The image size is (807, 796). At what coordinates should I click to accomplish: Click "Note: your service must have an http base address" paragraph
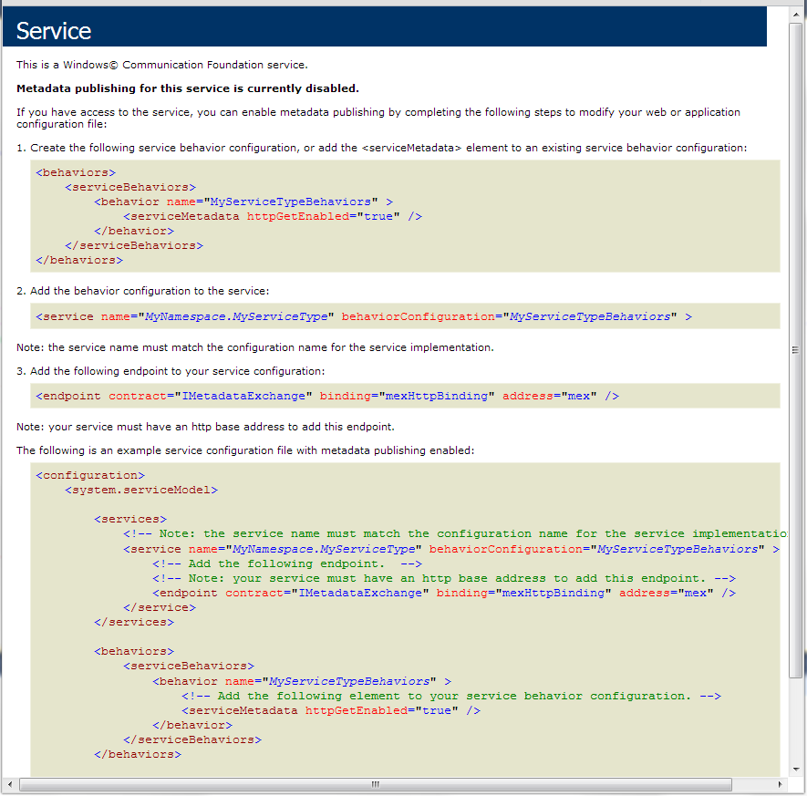205,427
